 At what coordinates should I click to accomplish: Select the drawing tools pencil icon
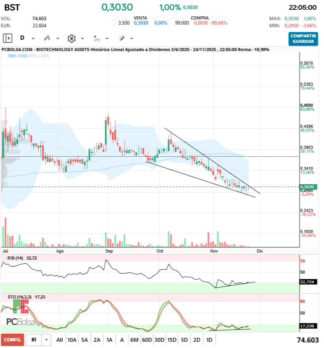(x=122, y=38)
